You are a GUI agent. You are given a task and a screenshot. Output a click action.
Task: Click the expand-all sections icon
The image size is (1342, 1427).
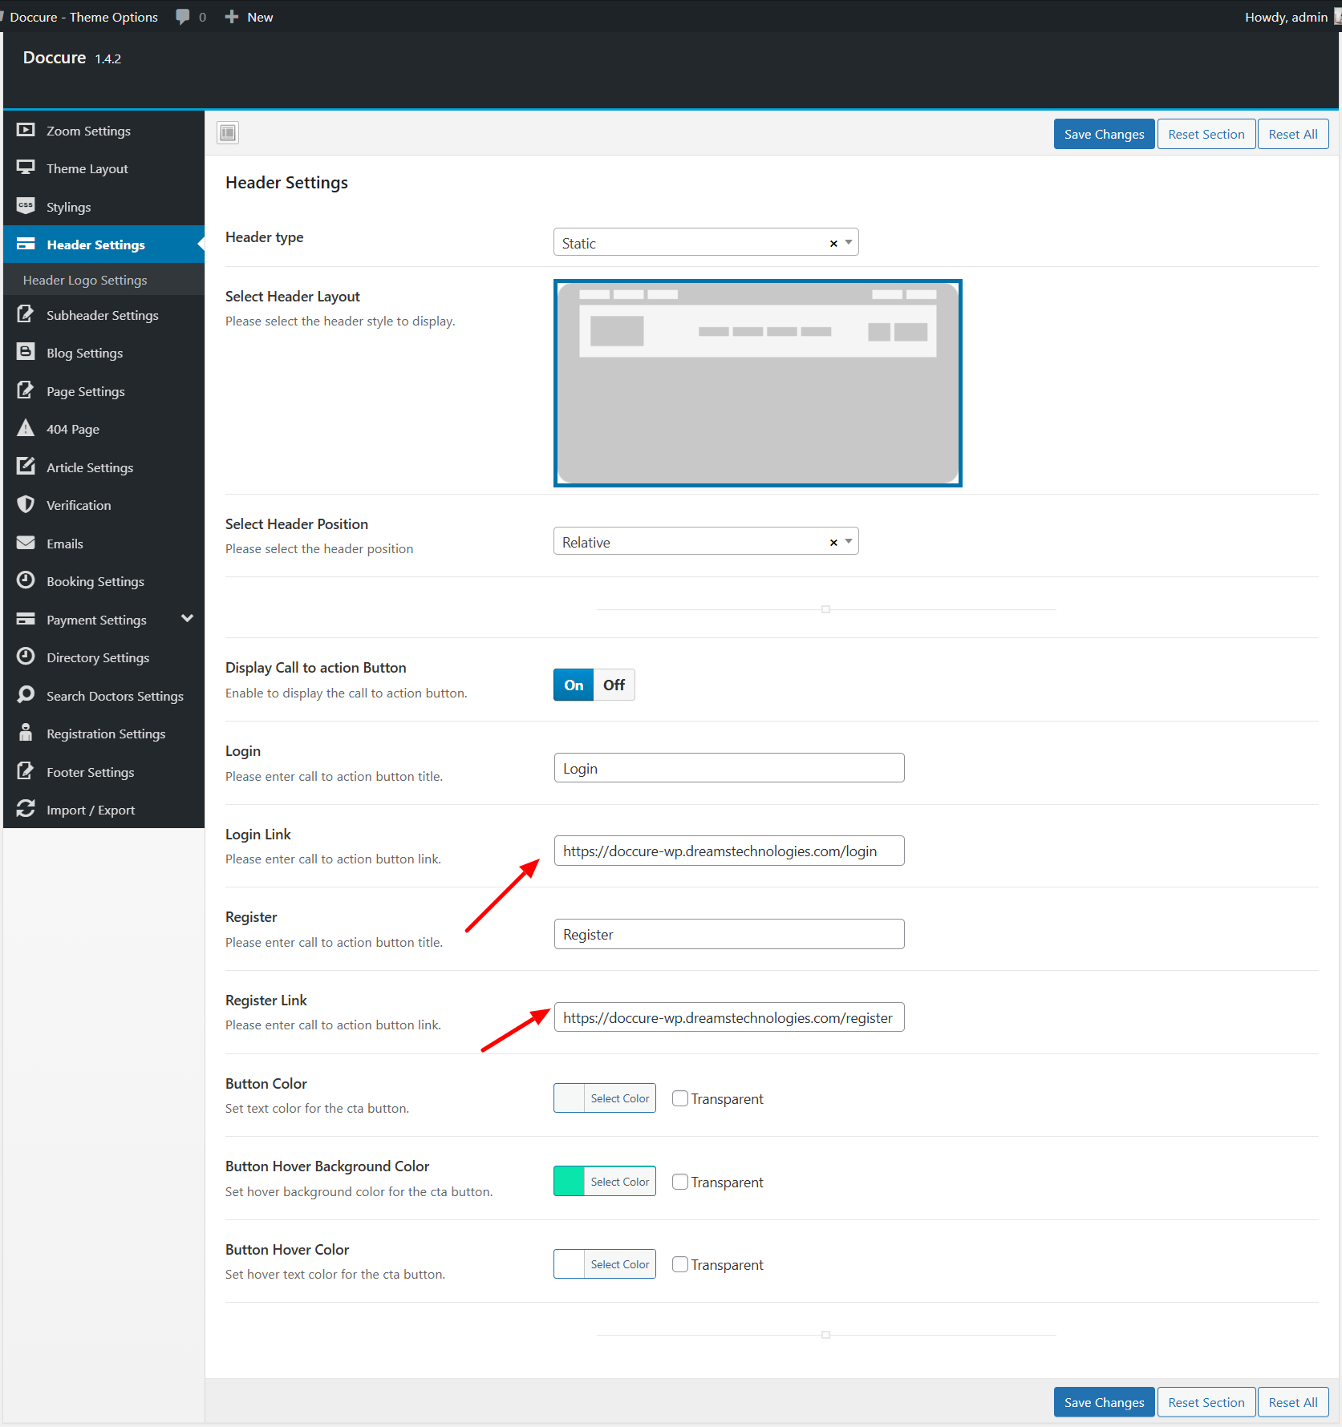pyautogui.click(x=228, y=132)
